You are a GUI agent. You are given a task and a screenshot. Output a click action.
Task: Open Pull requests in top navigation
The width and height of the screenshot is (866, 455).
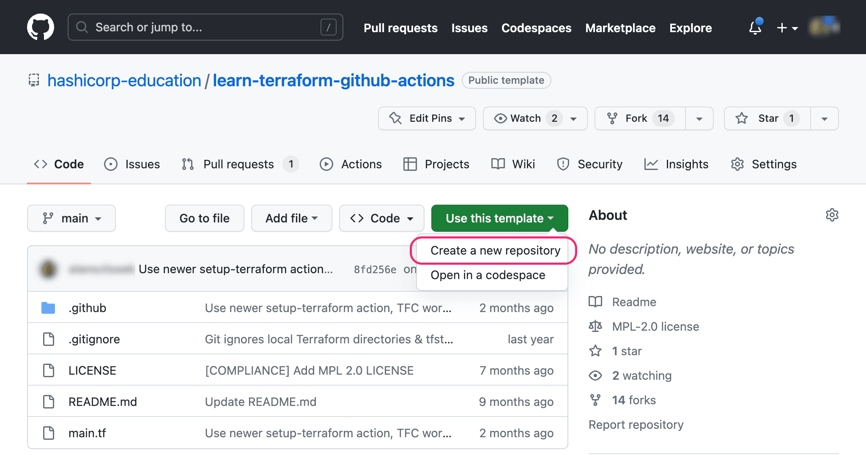[400, 28]
